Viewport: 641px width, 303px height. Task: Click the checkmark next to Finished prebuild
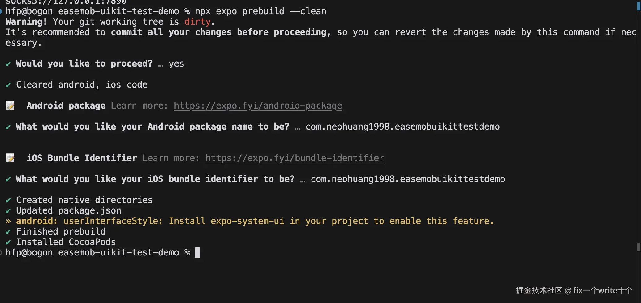tap(8, 232)
